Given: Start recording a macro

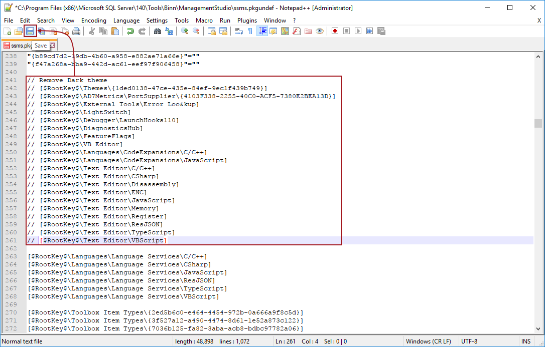Looking at the screenshot, I should point(335,31).
